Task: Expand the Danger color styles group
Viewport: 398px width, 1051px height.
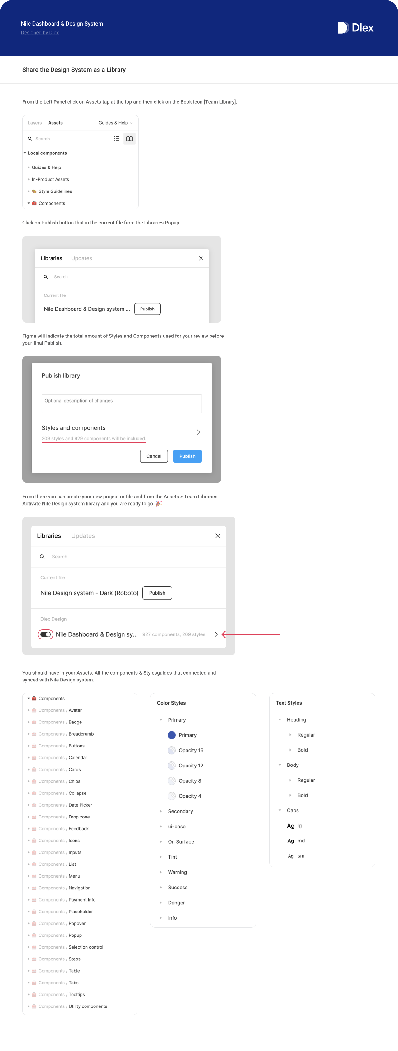Action: click(x=161, y=903)
